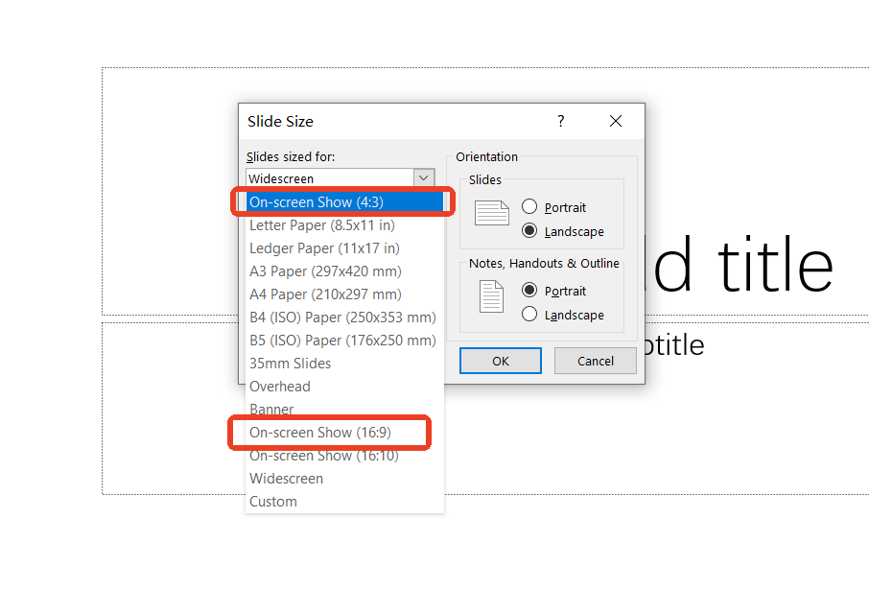
Task: Select the 35mm Slides option
Action: 291,364
